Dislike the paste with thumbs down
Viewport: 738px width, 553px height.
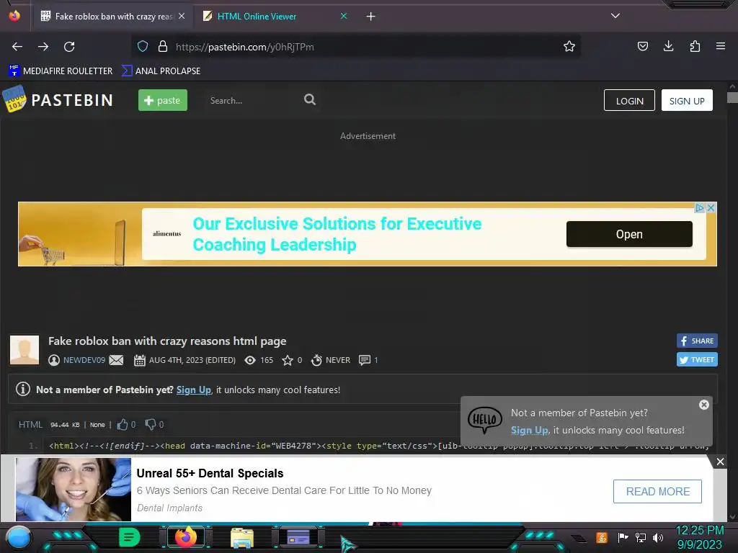pyautogui.click(x=150, y=424)
